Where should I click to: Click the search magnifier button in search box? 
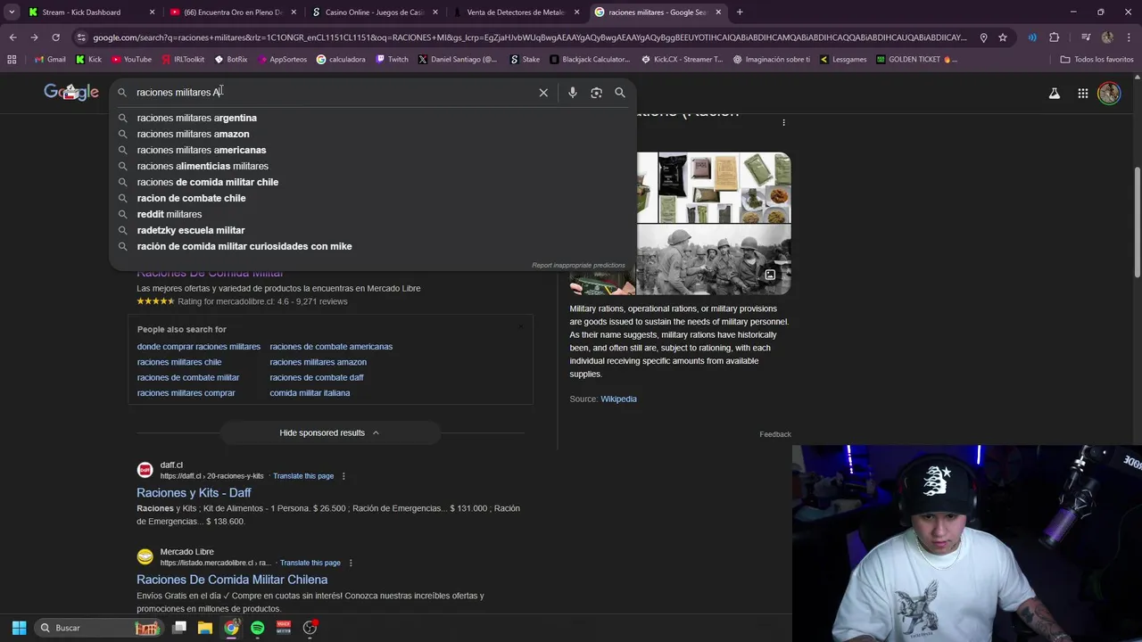point(620,93)
